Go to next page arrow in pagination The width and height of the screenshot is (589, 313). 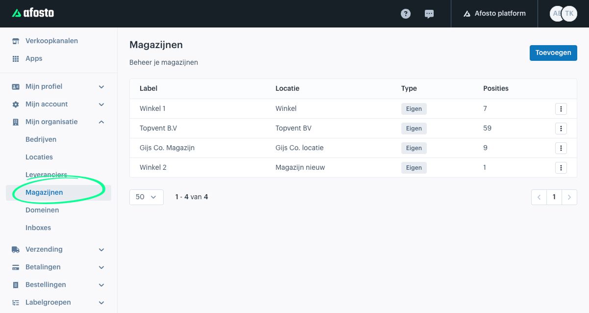[569, 197]
